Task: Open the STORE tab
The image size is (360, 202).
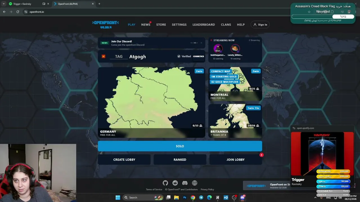Action: 161,25
